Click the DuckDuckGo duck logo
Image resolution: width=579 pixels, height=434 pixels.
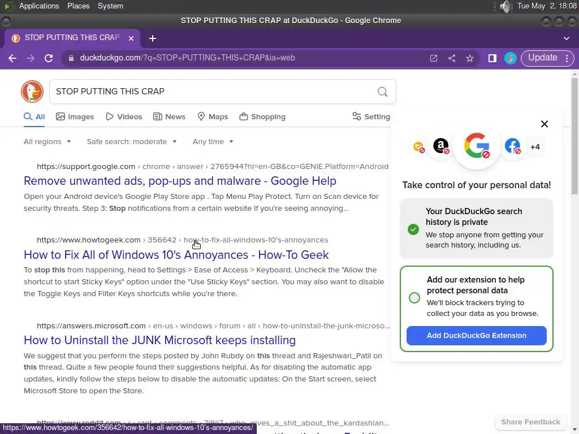coord(32,92)
